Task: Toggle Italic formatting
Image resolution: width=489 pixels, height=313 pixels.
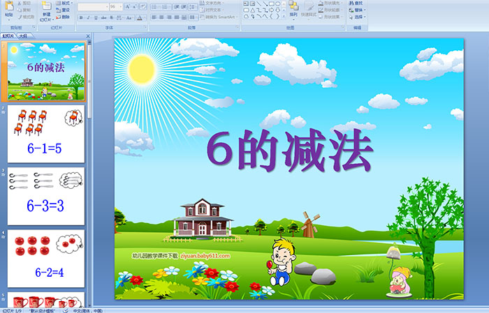Action: pos(88,17)
